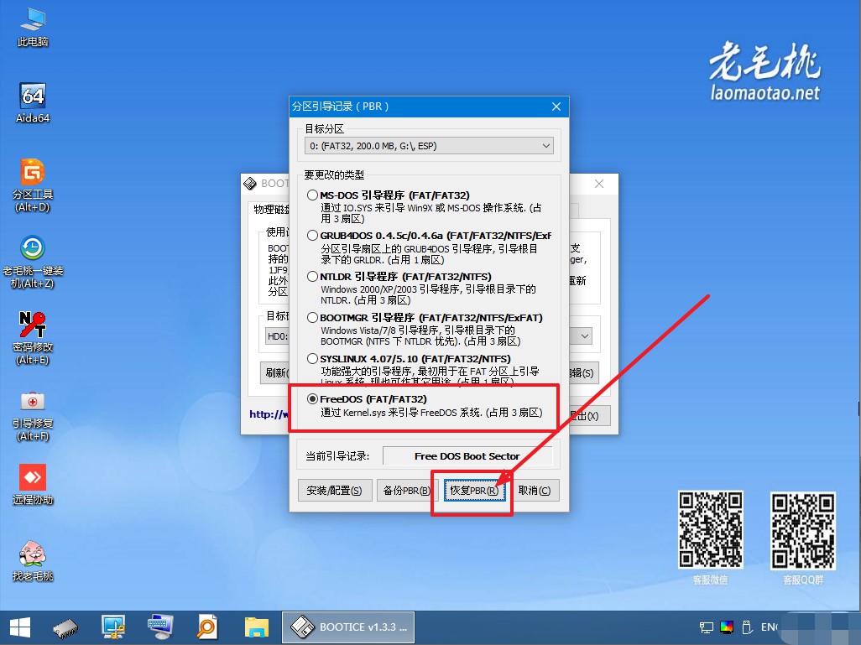Open the network computer taskbar icon
This screenshot has height=645, width=861.
tap(113, 627)
